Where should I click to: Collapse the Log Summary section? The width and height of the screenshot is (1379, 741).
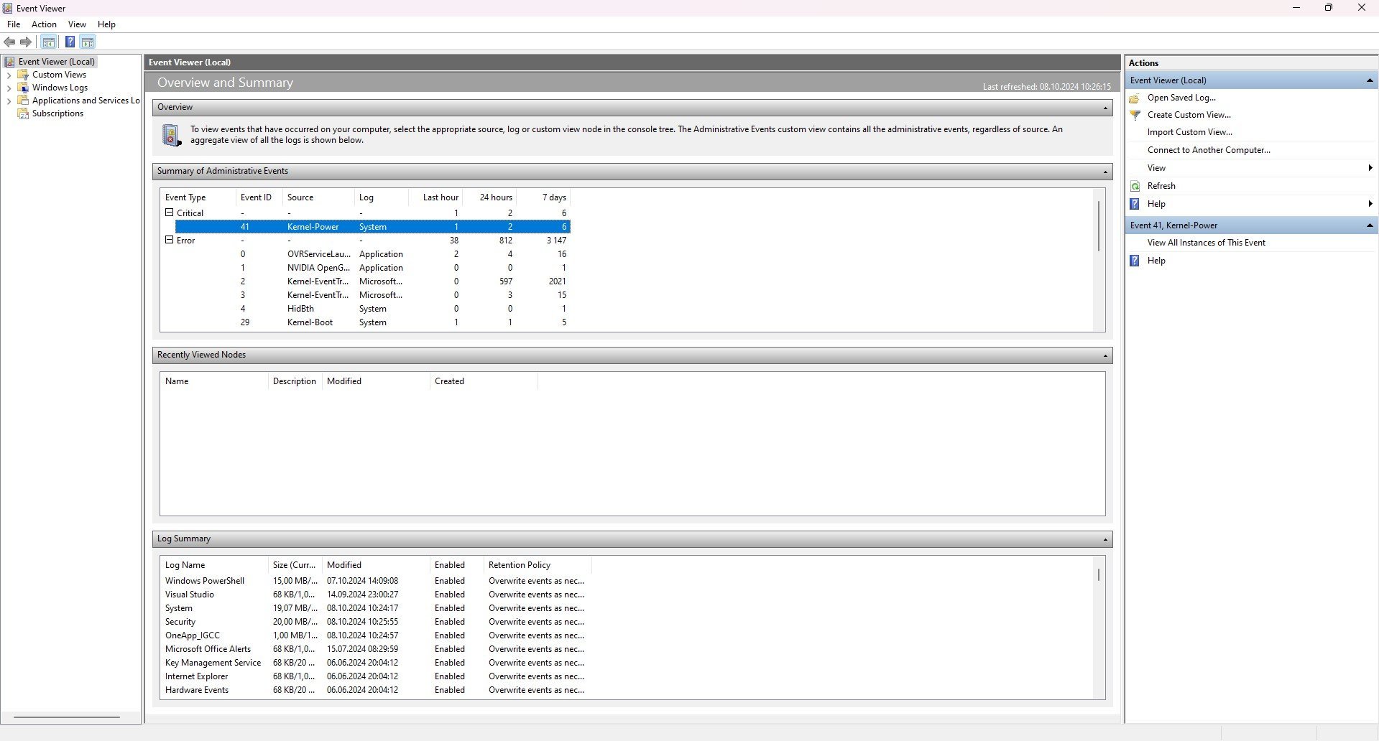pyautogui.click(x=1105, y=539)
